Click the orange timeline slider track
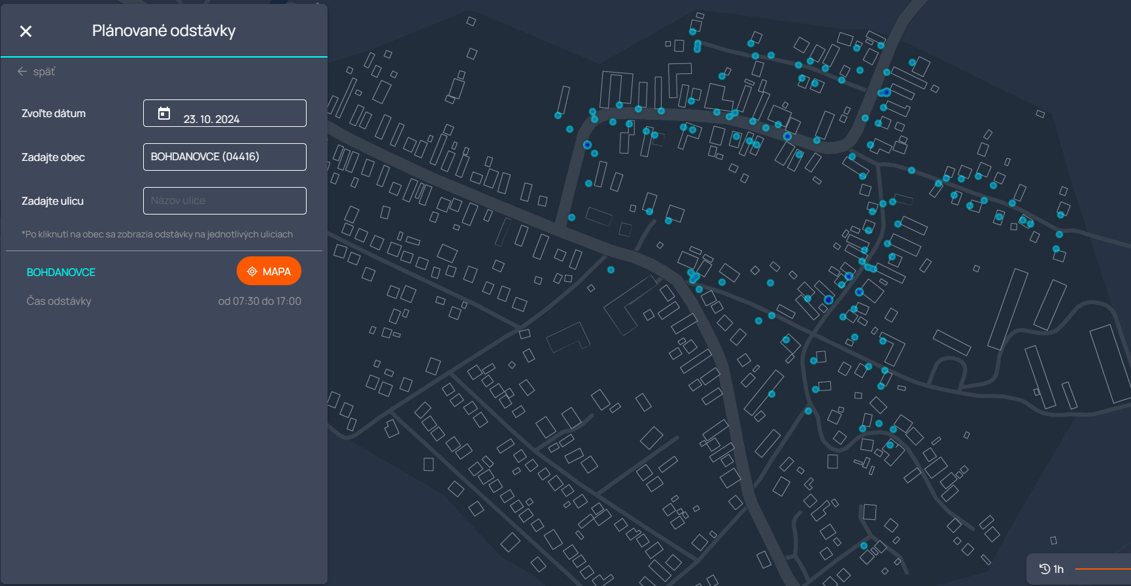Screen dimensions: 1131x586 point(1102,569)
